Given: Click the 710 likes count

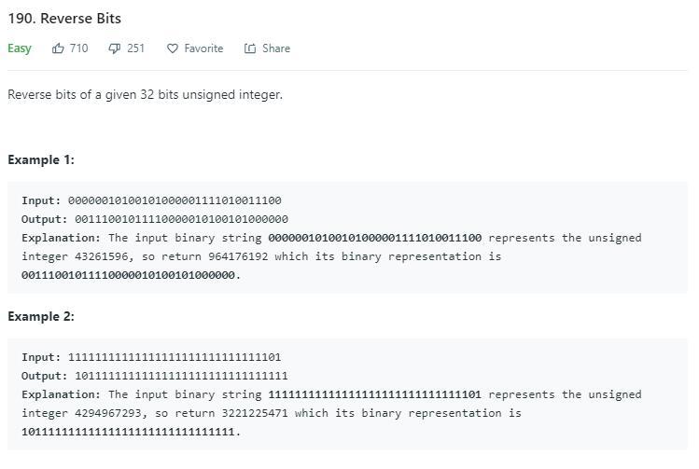Looking at the screenshot, I should 78,48.
